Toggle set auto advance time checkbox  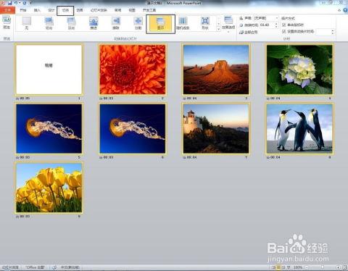click(x=284, y=31)
